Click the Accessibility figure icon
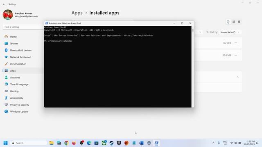This screenshot has height=147, width=262. [x=6, y=98]
